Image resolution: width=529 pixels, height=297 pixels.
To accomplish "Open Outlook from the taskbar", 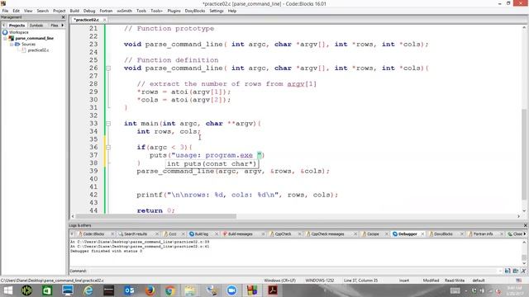I will point(129,290).
